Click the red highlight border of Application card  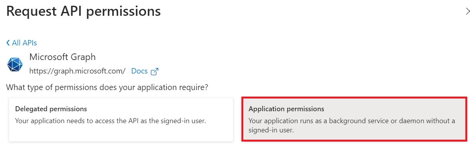(x=354, y=98)
